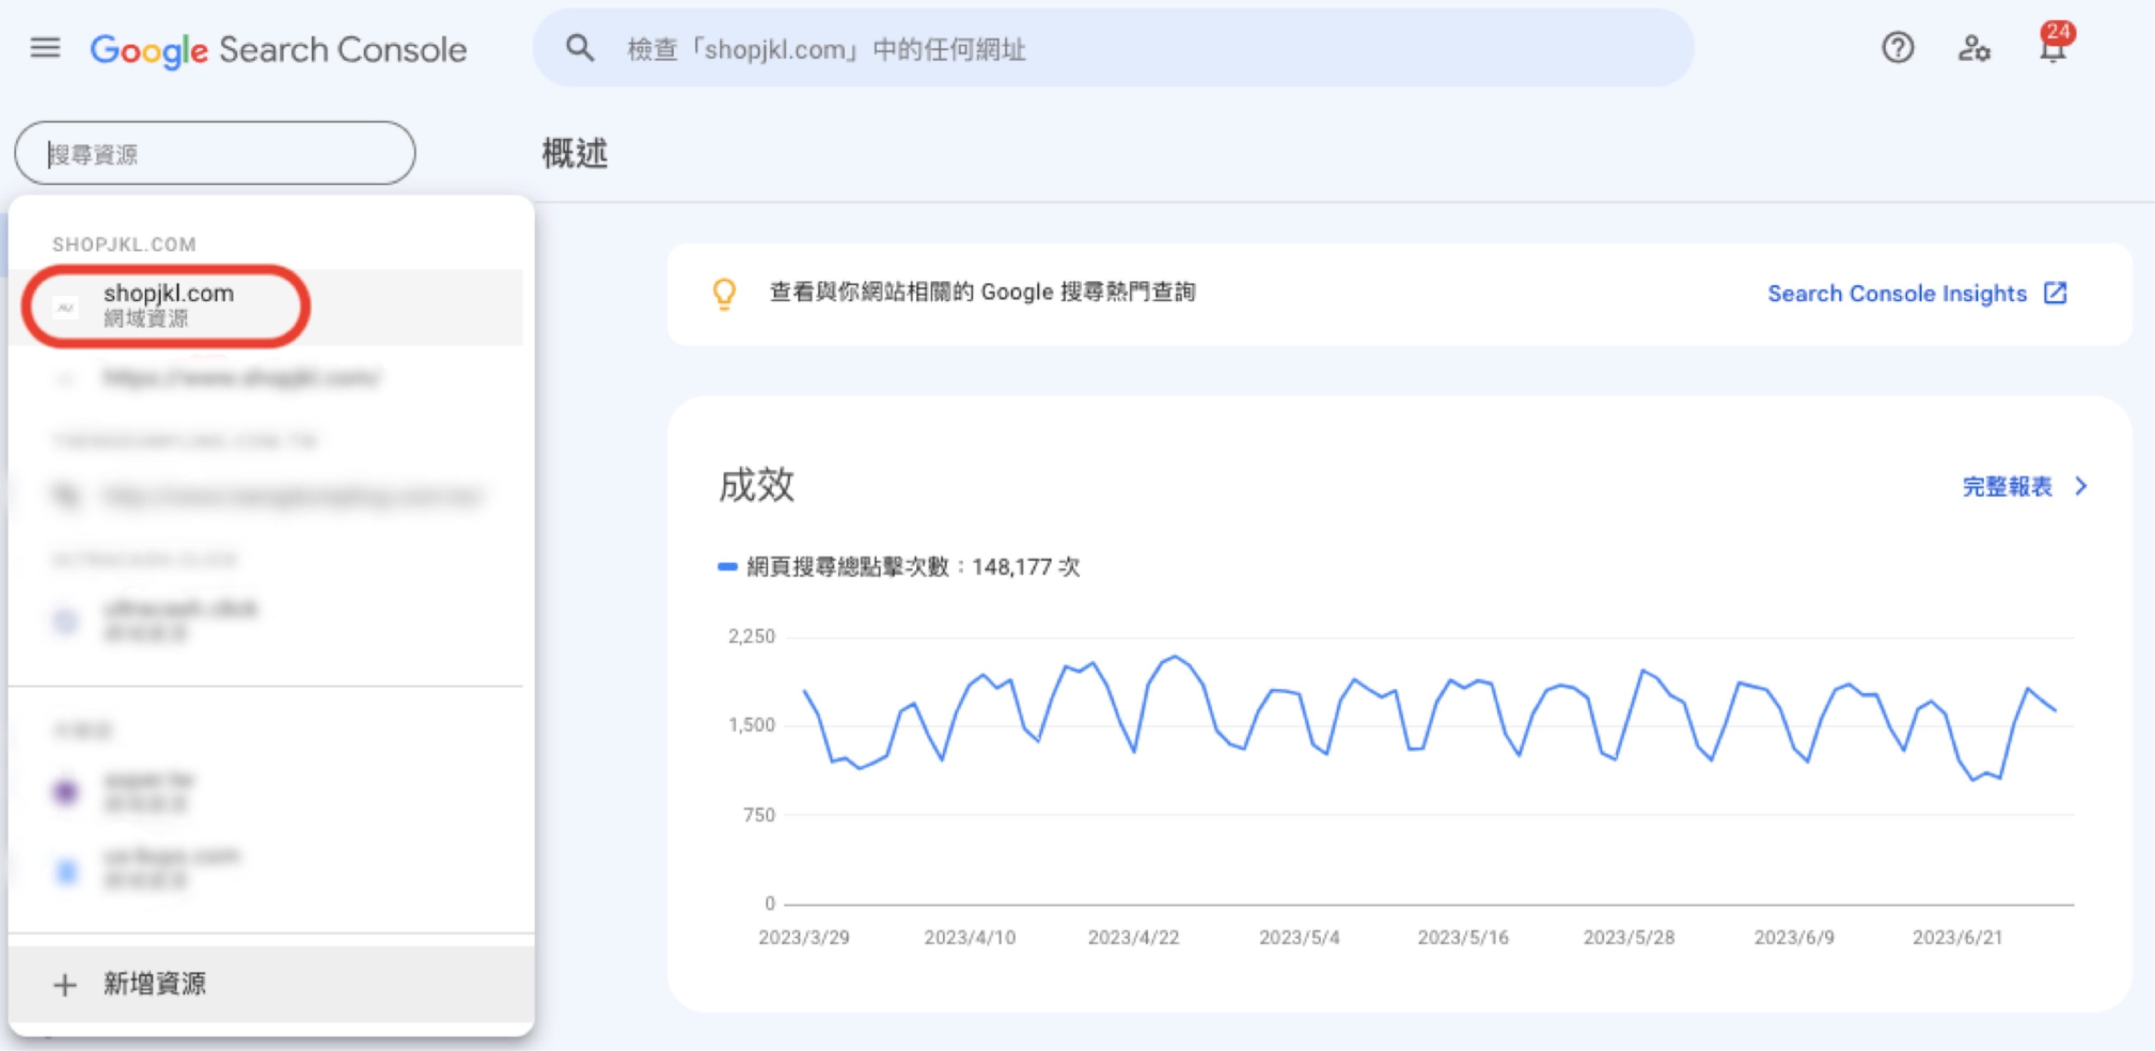
Task: Open the 完整報表 full report link
Action: (2007, 487)
